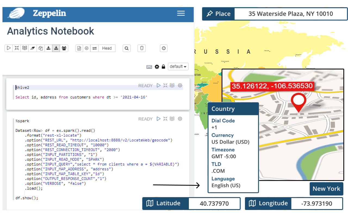Move note to trash icon
The height and width of the screenshot is (217, 348).
pyautogui.click(x=142, y=48)
